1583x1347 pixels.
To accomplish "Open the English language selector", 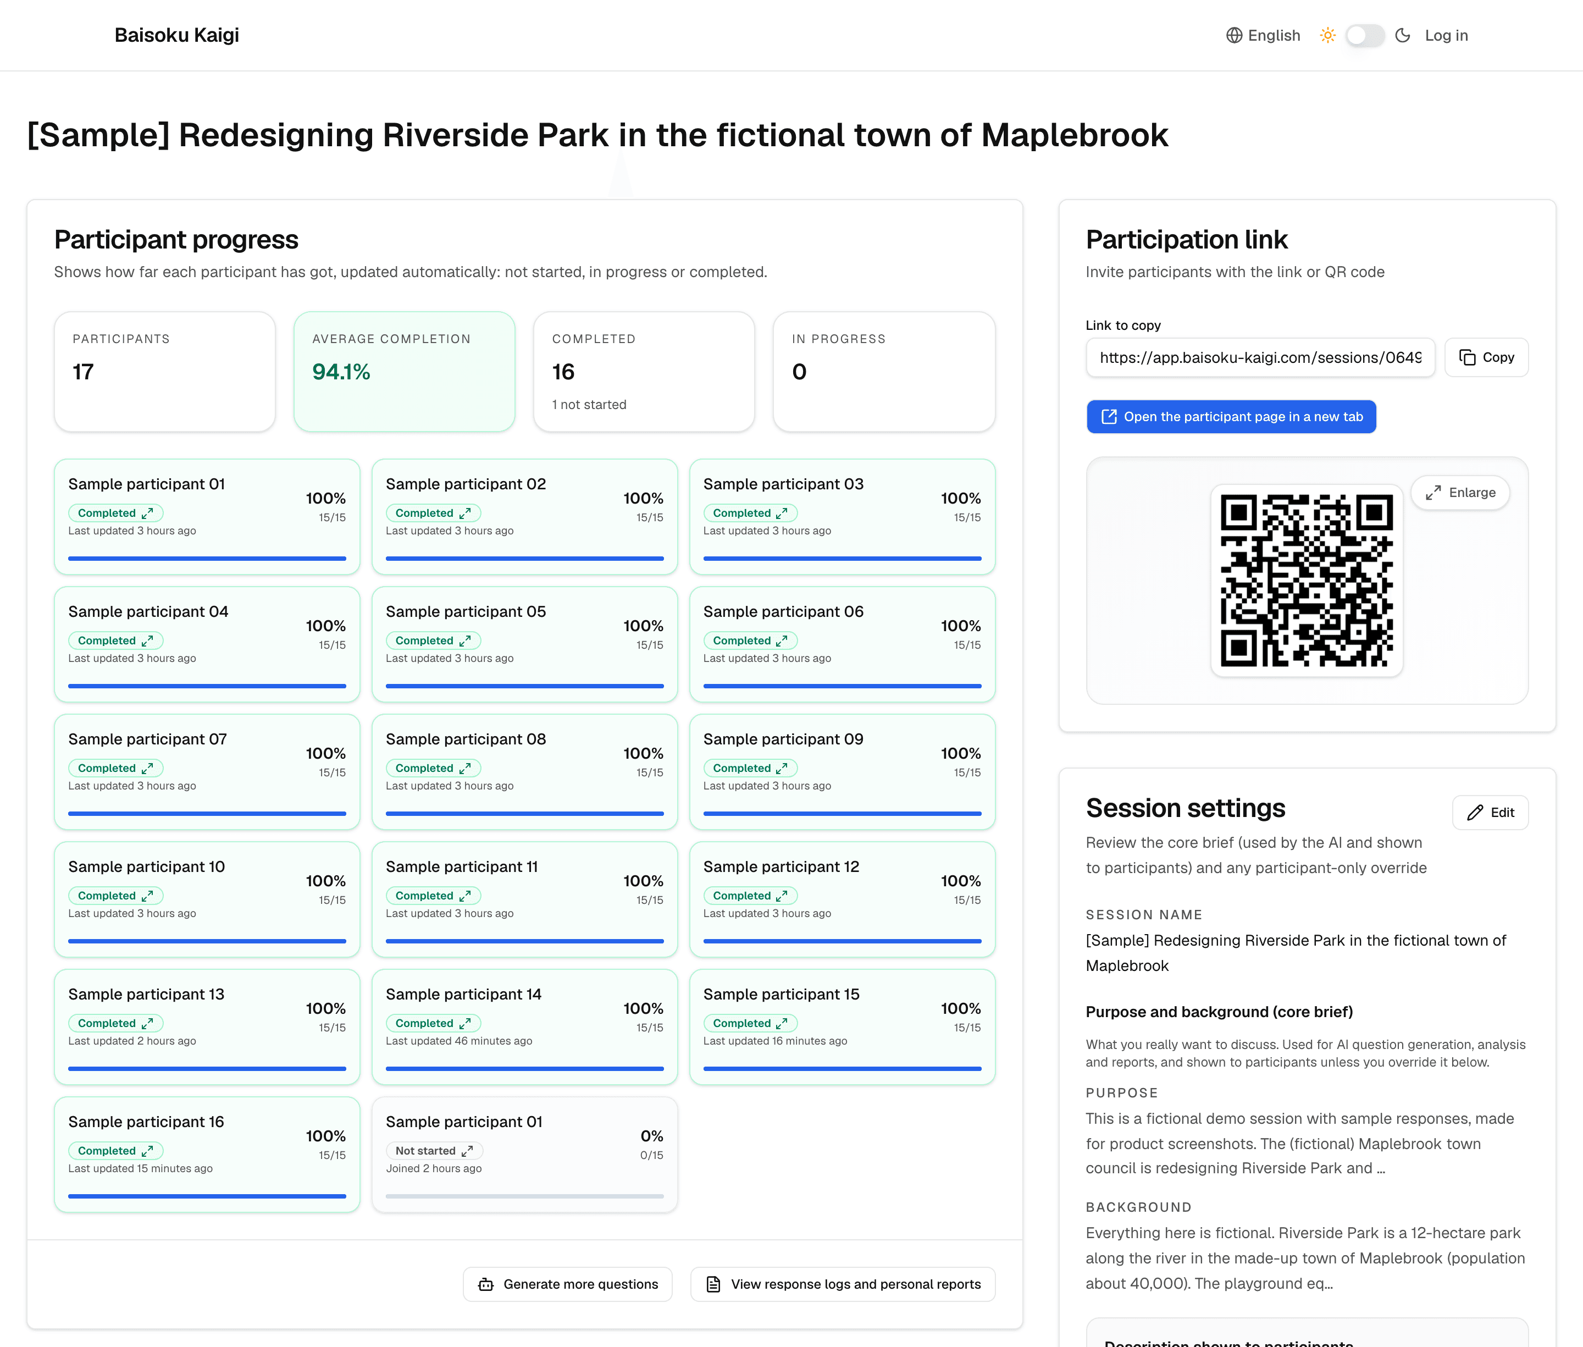I will pyautogui.click(x=1263, y=35).
